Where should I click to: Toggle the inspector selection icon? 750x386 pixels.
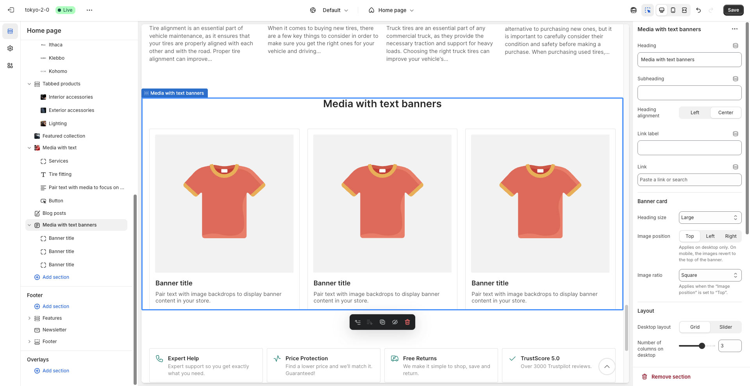click(x=648, y=10)
